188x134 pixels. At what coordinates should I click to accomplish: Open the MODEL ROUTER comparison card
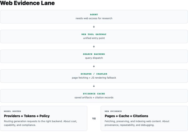[44, 118]
